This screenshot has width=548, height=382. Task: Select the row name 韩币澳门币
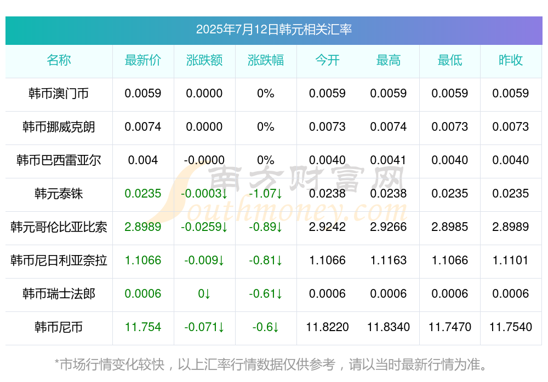click(59, 94)
